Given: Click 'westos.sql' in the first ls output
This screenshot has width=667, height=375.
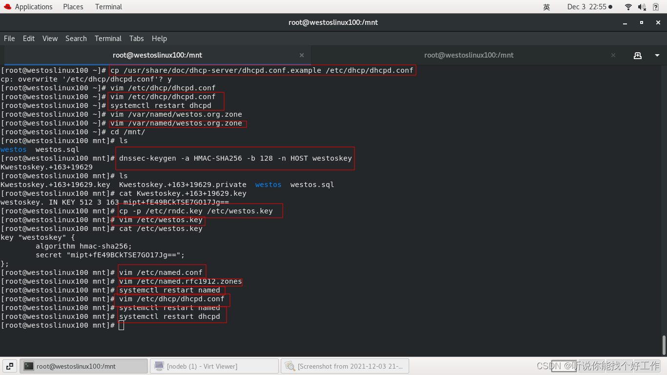Looking at the screenshot, I should (x=57, y=149).
